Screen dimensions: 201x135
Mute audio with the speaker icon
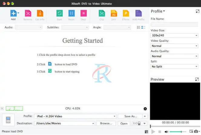(166, 132)
